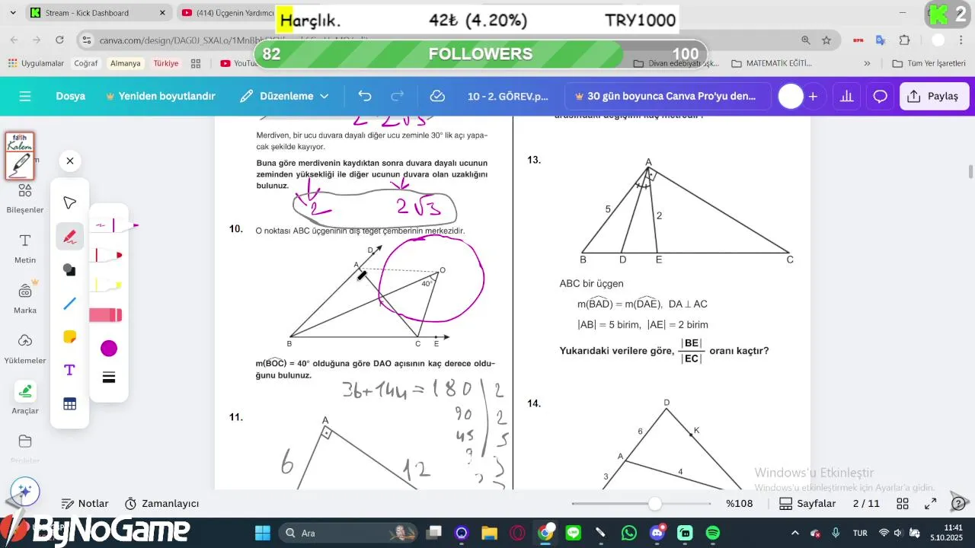975x548 pixels.
Task: Open Notlar at the bottom bar
Action: 85,504
